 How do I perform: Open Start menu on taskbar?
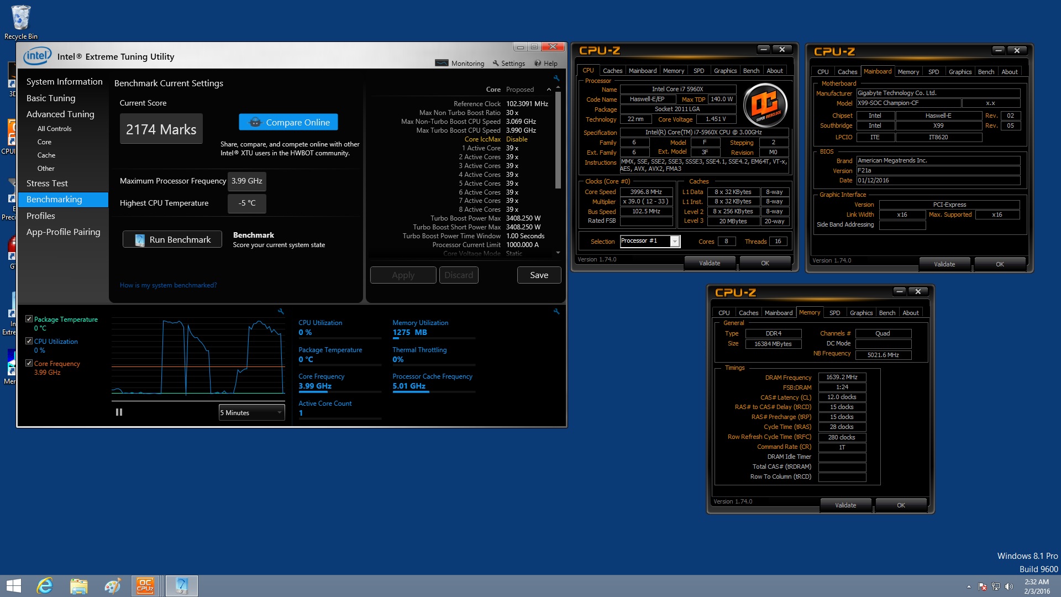click(13, 586)
